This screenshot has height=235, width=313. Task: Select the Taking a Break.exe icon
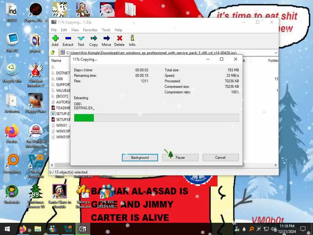[83, 196]
